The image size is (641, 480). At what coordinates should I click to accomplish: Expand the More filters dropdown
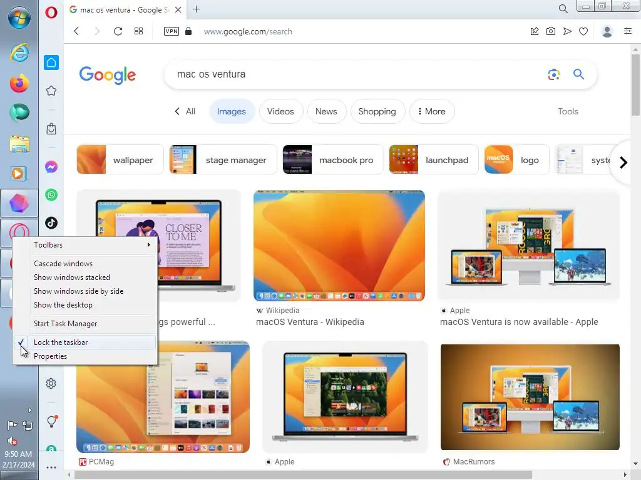point(432,111)
